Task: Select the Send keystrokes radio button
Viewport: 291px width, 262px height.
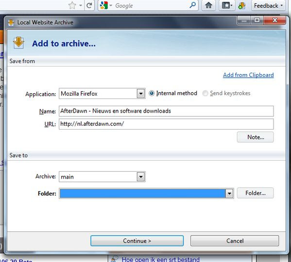Action: click(x=205, y=93)
